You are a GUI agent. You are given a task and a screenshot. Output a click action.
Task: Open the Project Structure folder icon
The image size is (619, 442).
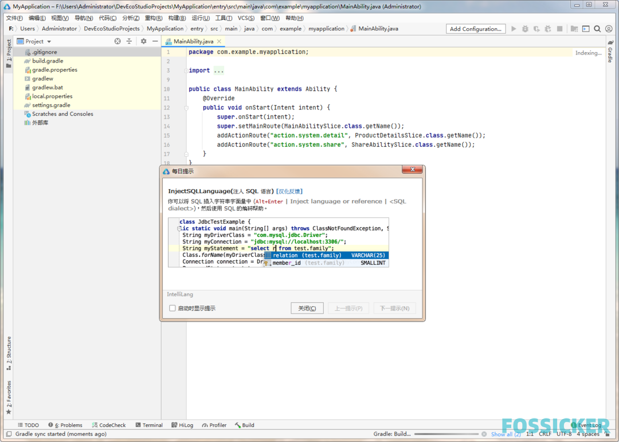[574, 29]
